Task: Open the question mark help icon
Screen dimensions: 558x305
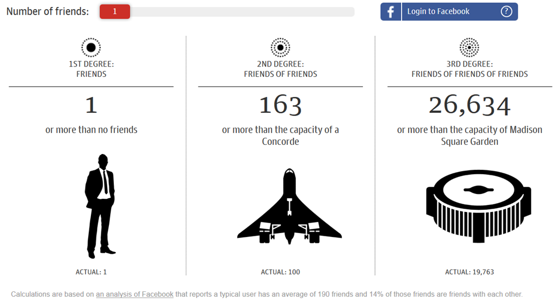Action: 506,11
